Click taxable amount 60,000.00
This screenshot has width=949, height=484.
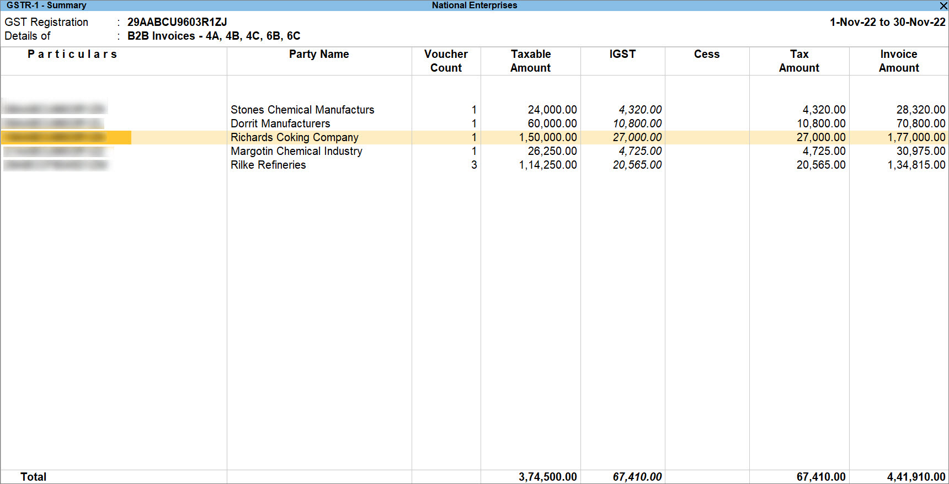pyautogui.click(x=552, y=123)
